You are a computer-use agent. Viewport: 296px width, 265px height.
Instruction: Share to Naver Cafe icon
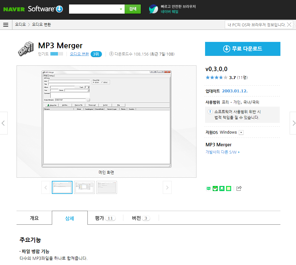click(215, 189)
